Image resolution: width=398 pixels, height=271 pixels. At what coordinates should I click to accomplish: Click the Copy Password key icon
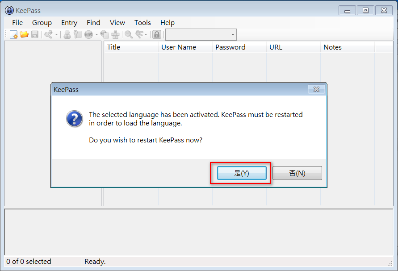coord(77,34)
